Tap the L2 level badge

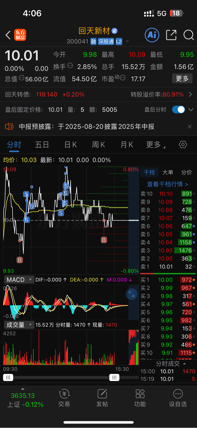119,41
